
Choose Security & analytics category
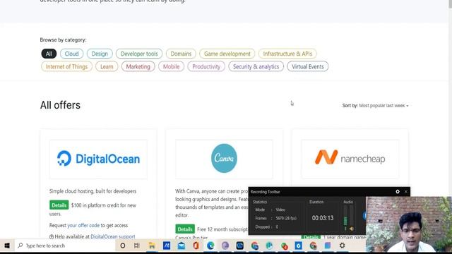256,66
